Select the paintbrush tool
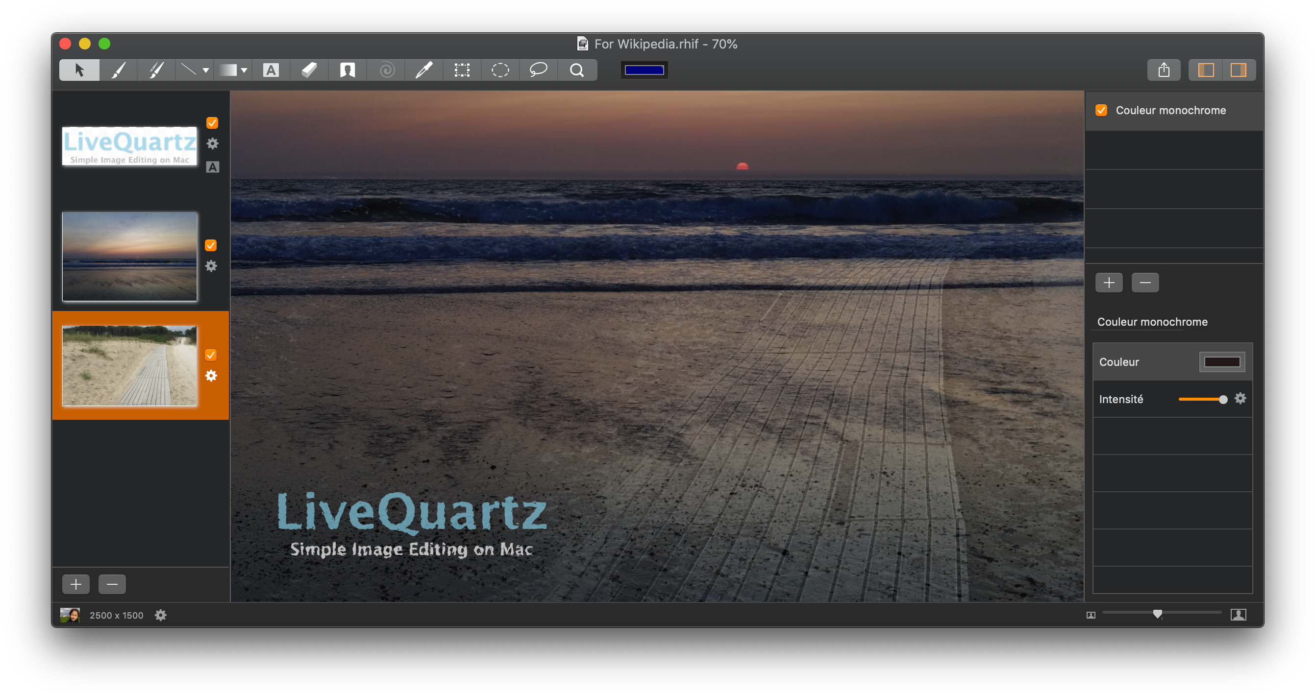 coord(119,70)
